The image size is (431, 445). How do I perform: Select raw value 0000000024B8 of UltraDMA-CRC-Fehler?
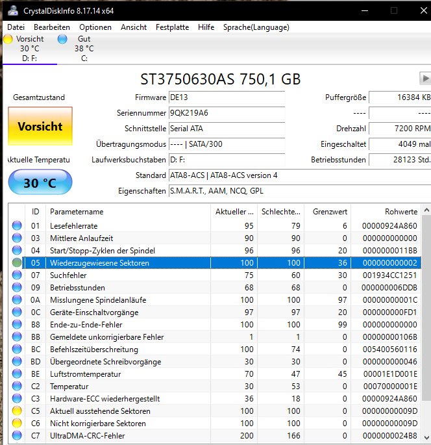pos(390,436)
